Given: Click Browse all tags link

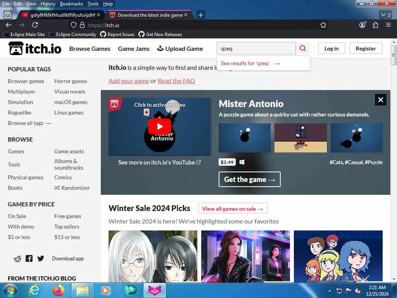Looking at the screenshot, I should point(29,123).
